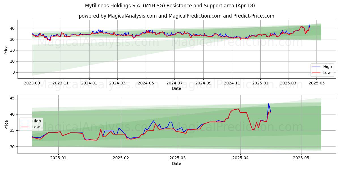Click the 0 price tick in top chart
This screenshot has height=170, width=340.
point(14,72)
